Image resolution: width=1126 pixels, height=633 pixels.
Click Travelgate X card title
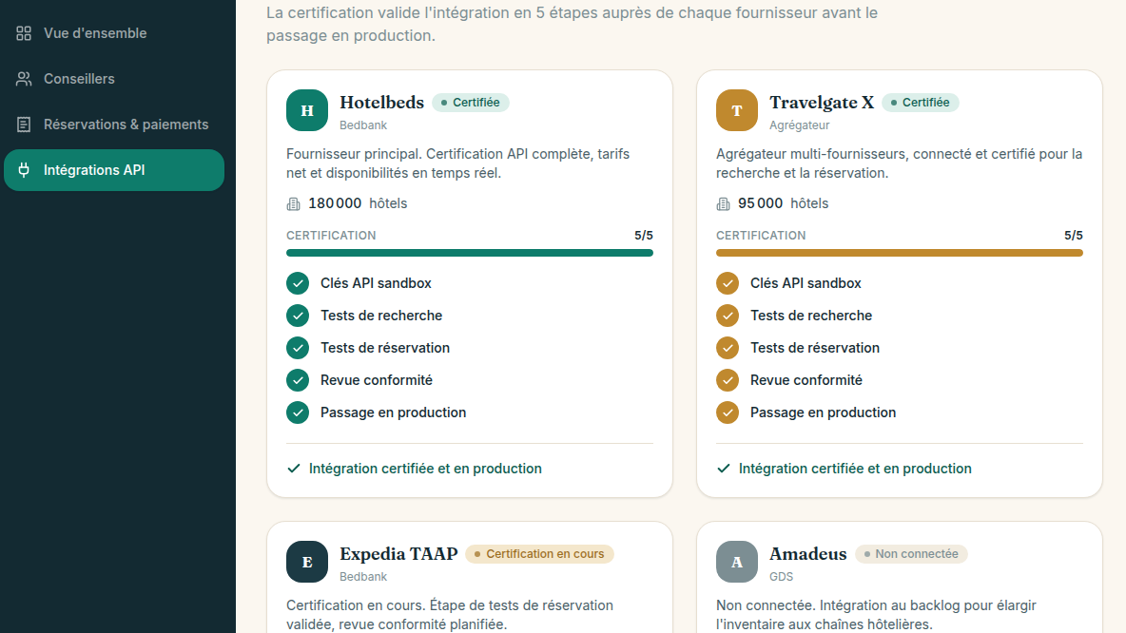tap(822, 103)
